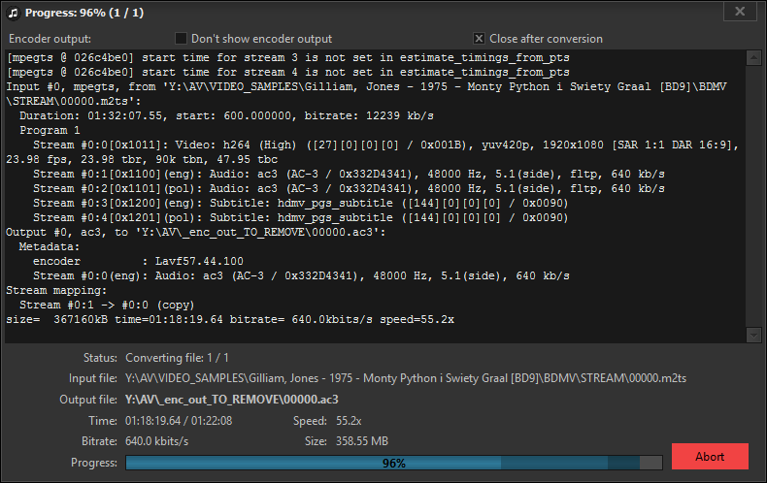The width and height of the screenshot is (767, 483).
Task: Click the Speed value 55.2x
Action: tap(349, 421)
